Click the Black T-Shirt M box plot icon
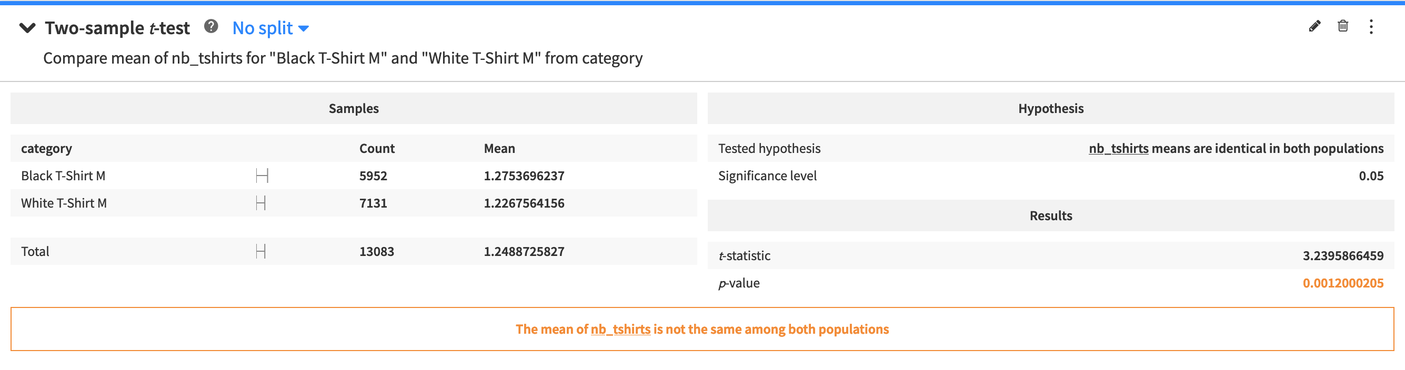 (x=263, y=176)
